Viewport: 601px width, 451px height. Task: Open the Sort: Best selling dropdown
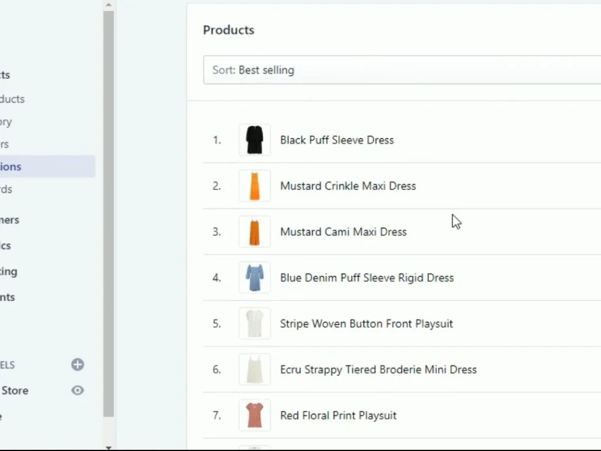point(401,70)
